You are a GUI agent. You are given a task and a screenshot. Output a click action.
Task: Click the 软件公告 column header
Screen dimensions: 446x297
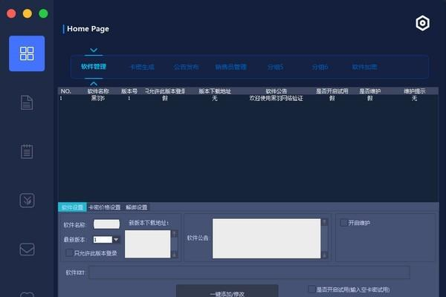pos(277,91)
